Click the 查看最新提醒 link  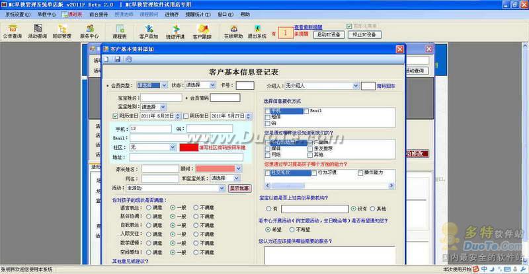pos(308,27)
